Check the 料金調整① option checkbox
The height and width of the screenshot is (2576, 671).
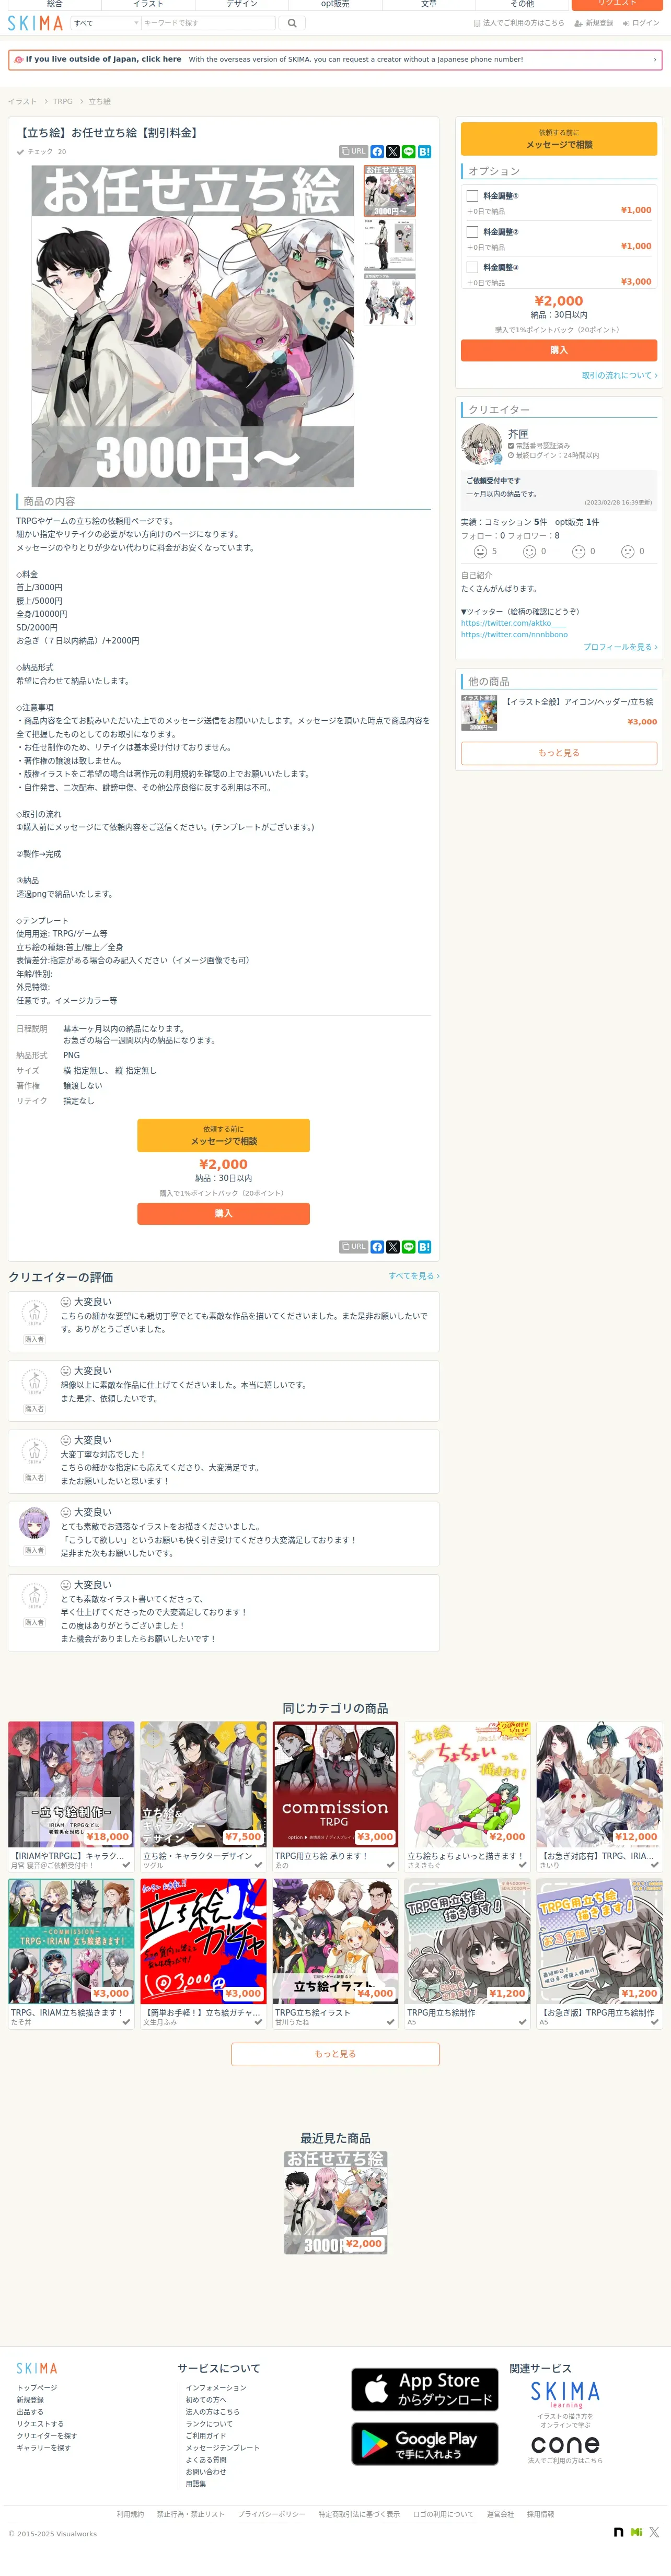click(472, 196)
